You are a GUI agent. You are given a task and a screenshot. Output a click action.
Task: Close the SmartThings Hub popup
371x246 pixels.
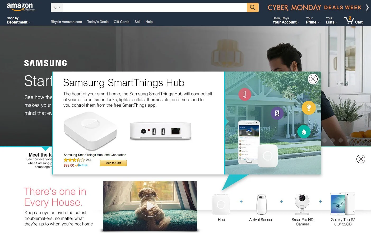[313, 79]
